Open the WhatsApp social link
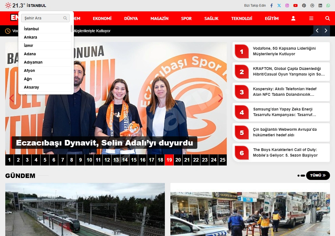 point(329,6)
